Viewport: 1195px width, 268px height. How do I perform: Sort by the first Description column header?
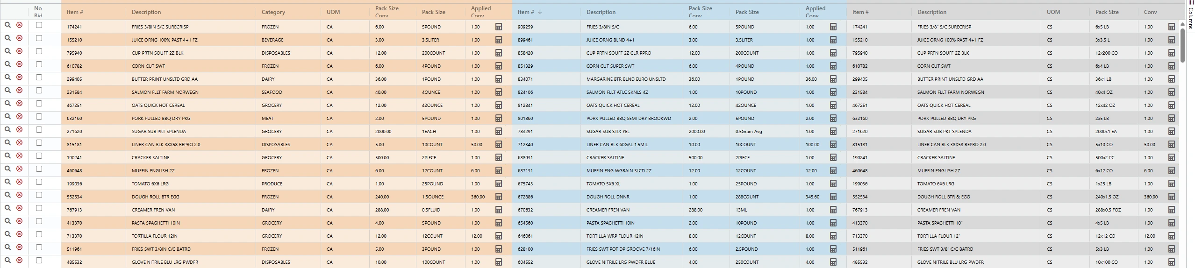146,12
